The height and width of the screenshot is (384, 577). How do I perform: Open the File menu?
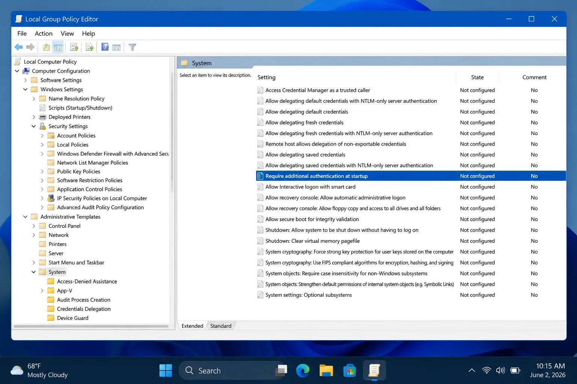point(22,33)
